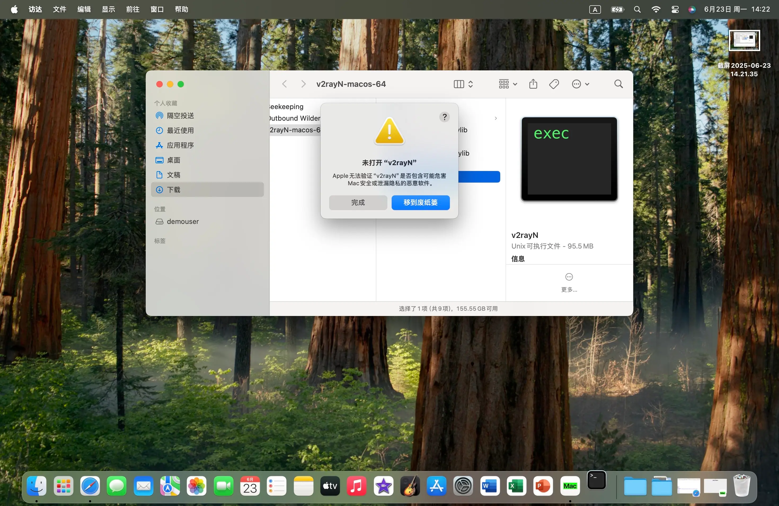
Task: Click the Share toolbar icon
Action: [x=533, y=84]
